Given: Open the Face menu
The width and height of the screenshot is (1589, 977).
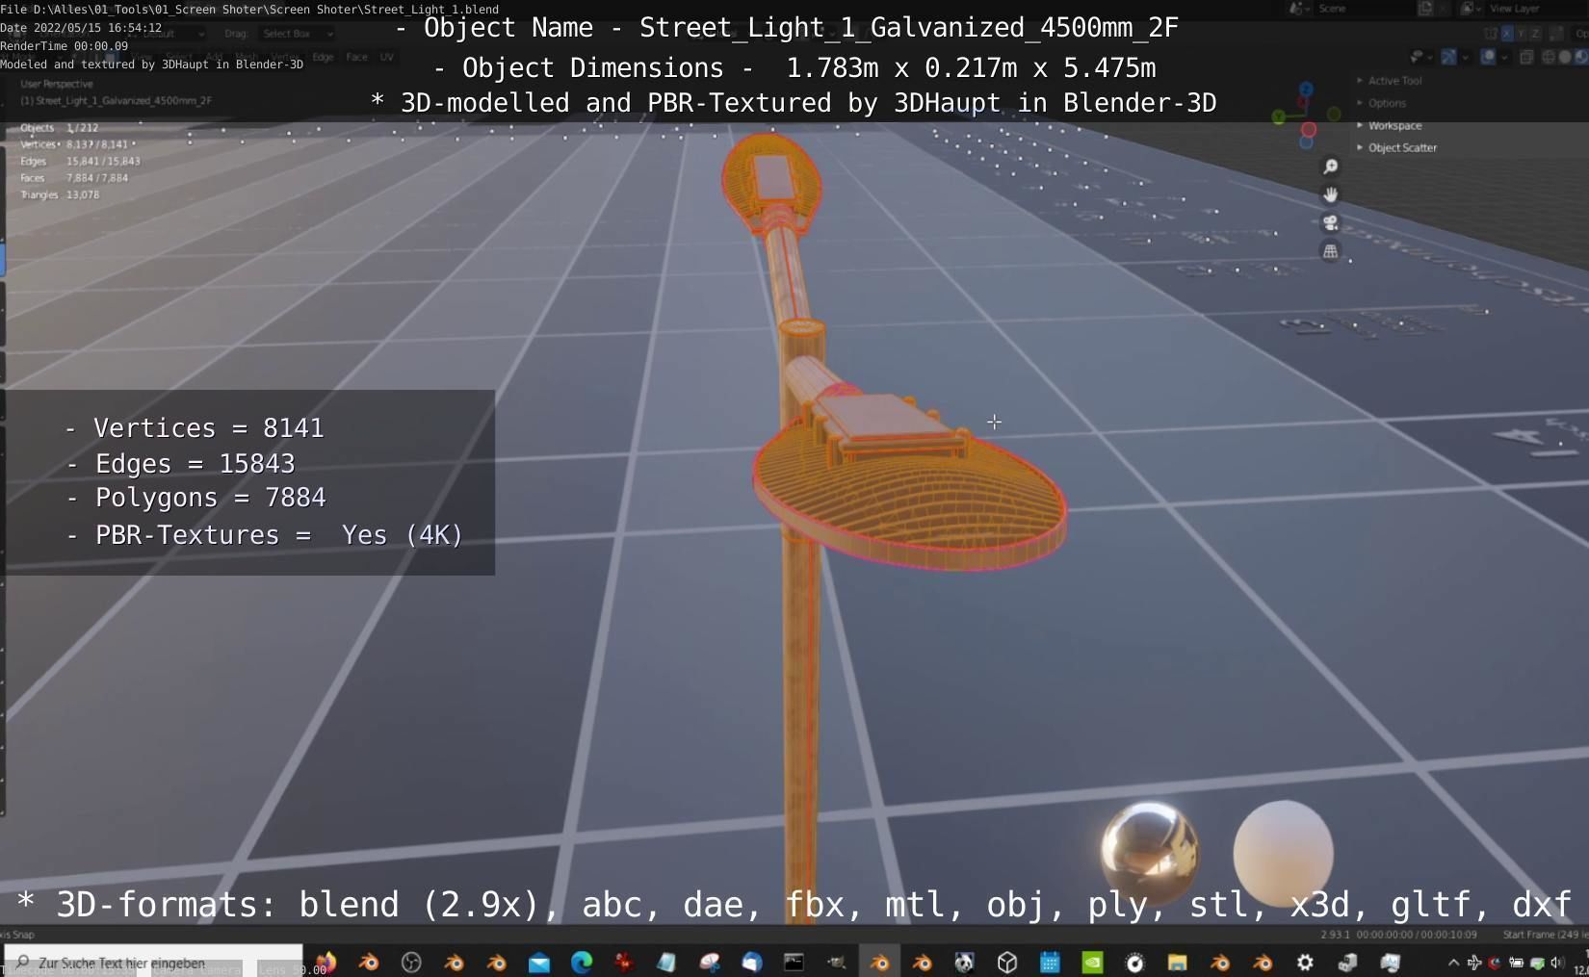Looking at the screenshot, I should [x=356, y=57].
